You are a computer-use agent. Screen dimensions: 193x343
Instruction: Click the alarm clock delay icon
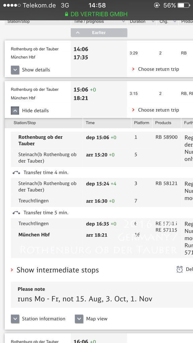[x=180, y=269]
